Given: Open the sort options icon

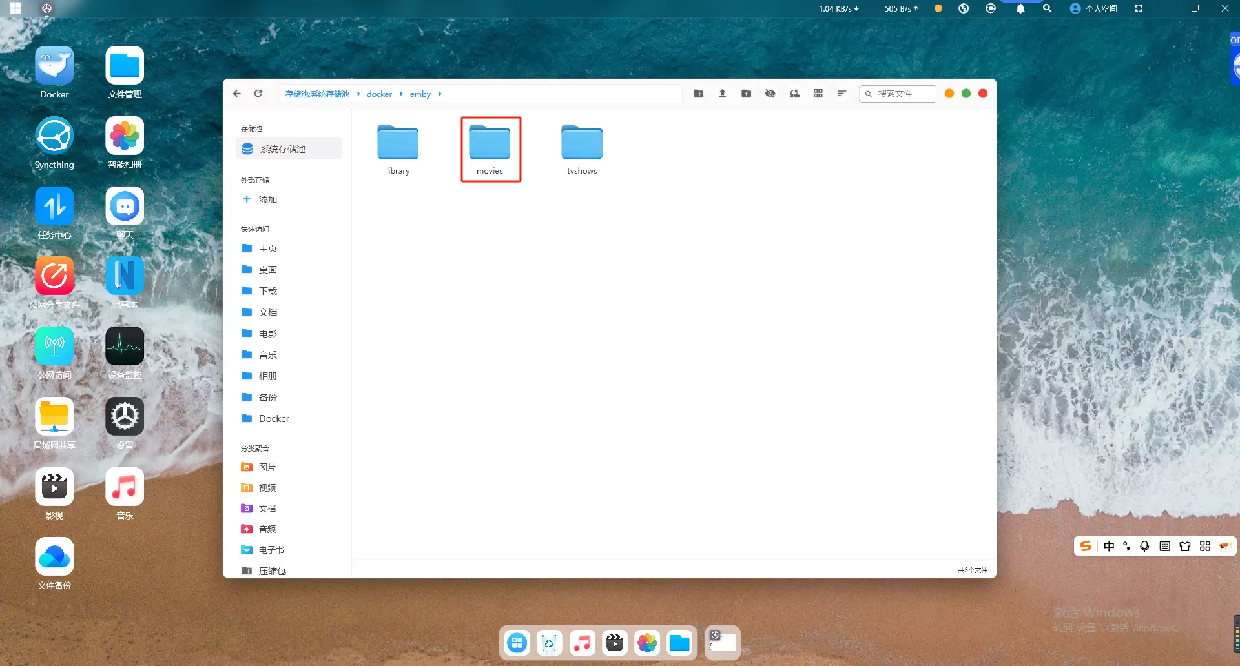Looking at the screenshot, I should coord(842,94).
